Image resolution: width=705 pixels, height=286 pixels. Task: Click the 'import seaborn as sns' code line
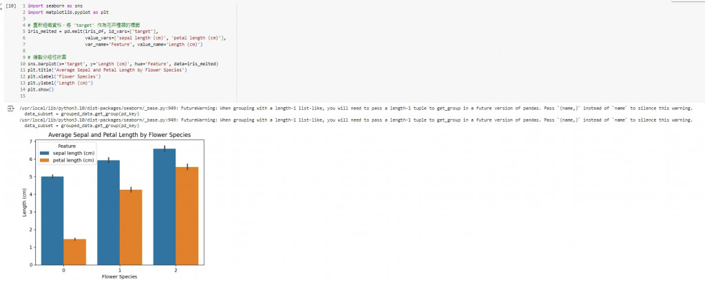tap(55, 5)
